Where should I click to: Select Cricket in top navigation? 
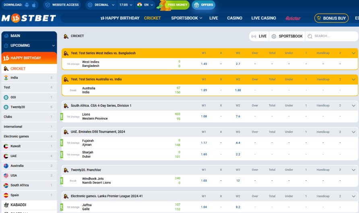click(152, 18)
